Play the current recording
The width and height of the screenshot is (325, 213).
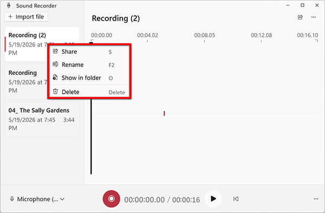213,199
